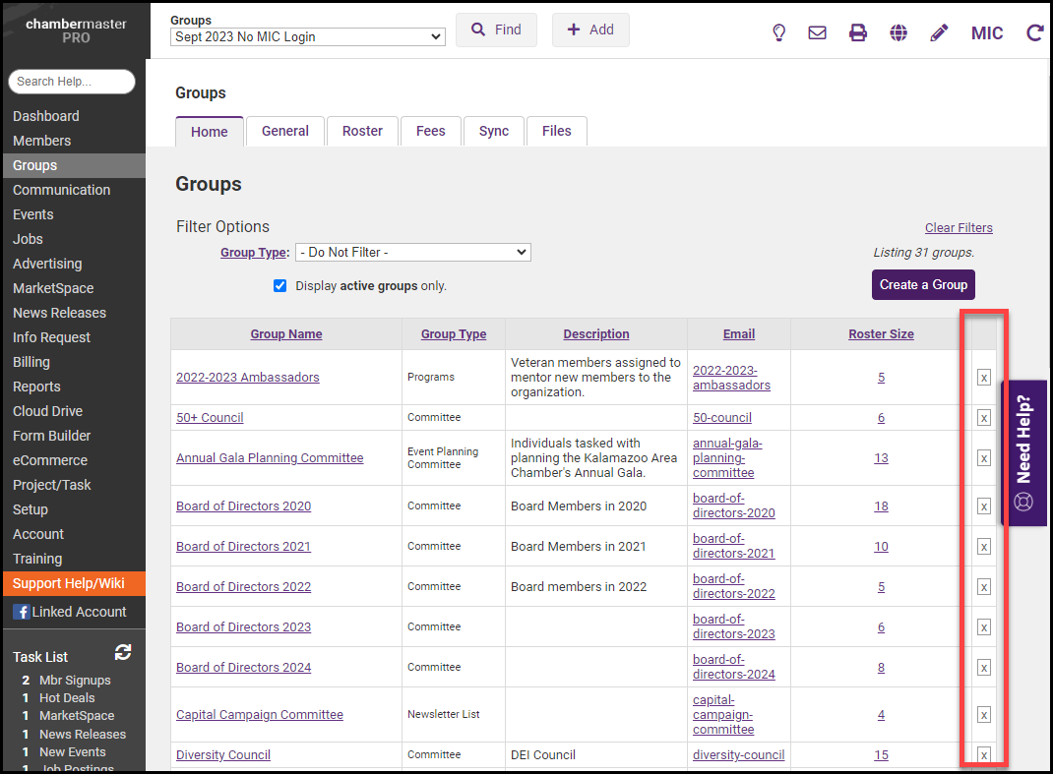Switch to the Roster tab

click(362, 131)
